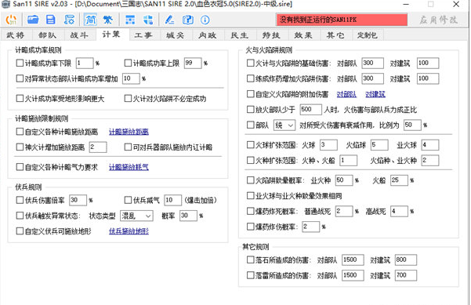The image size is (471, 305).
Task: Save with the floppy disk icon
Action: pos(50,20)
